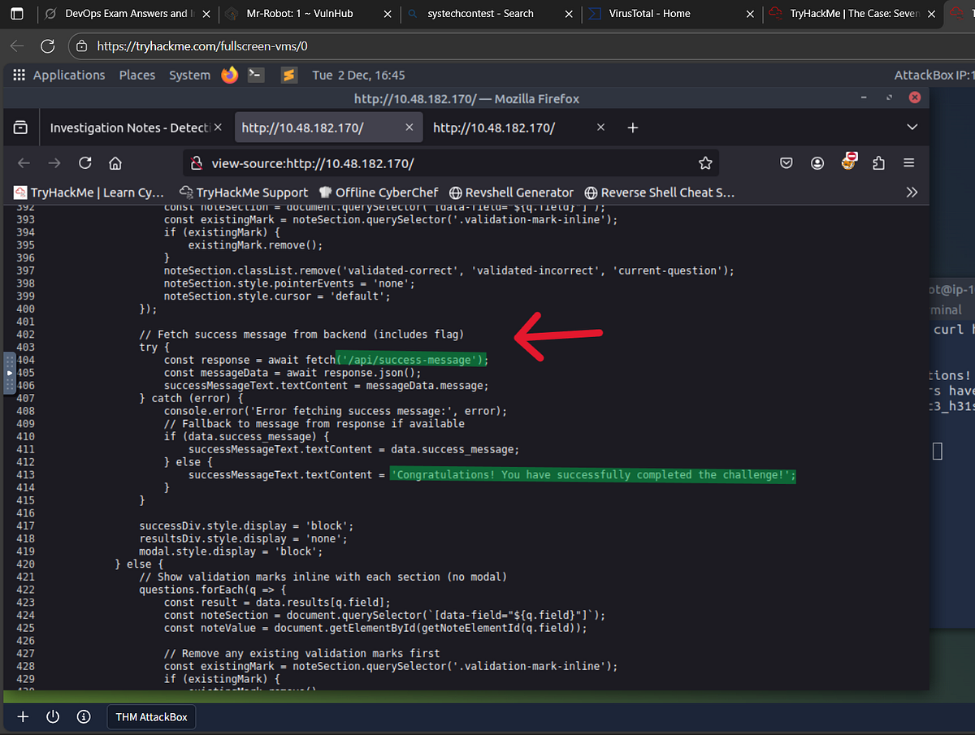Open the Firefox application menu (hamburger icon)
This screenshot has height=735, width=975.
pyautogui.click(x=908, y=162)
